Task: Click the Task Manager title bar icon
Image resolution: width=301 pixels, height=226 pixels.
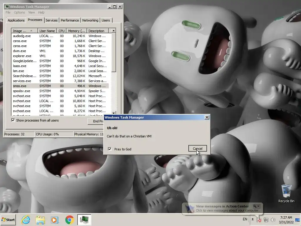Action: pos(7,7)
